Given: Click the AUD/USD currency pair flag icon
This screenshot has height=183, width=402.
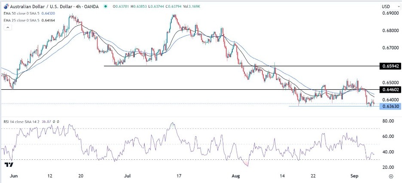Looking at the screenshot, I should pos(5,6).
